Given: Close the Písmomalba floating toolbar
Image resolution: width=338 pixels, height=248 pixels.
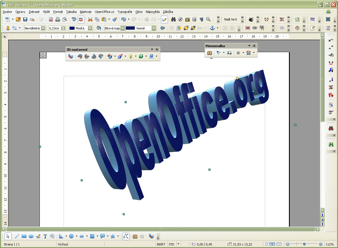Looking at the screenshot, I should (254, 46).
